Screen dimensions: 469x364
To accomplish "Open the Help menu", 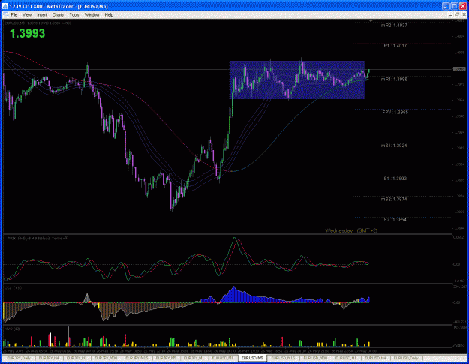I will [109, 15].
